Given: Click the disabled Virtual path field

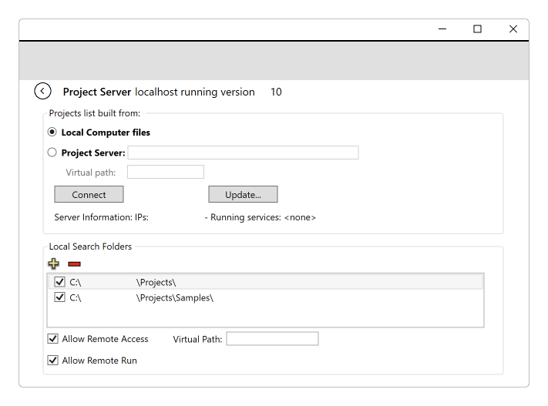Looking at the screenshot, I should click(x=166, y=172).
